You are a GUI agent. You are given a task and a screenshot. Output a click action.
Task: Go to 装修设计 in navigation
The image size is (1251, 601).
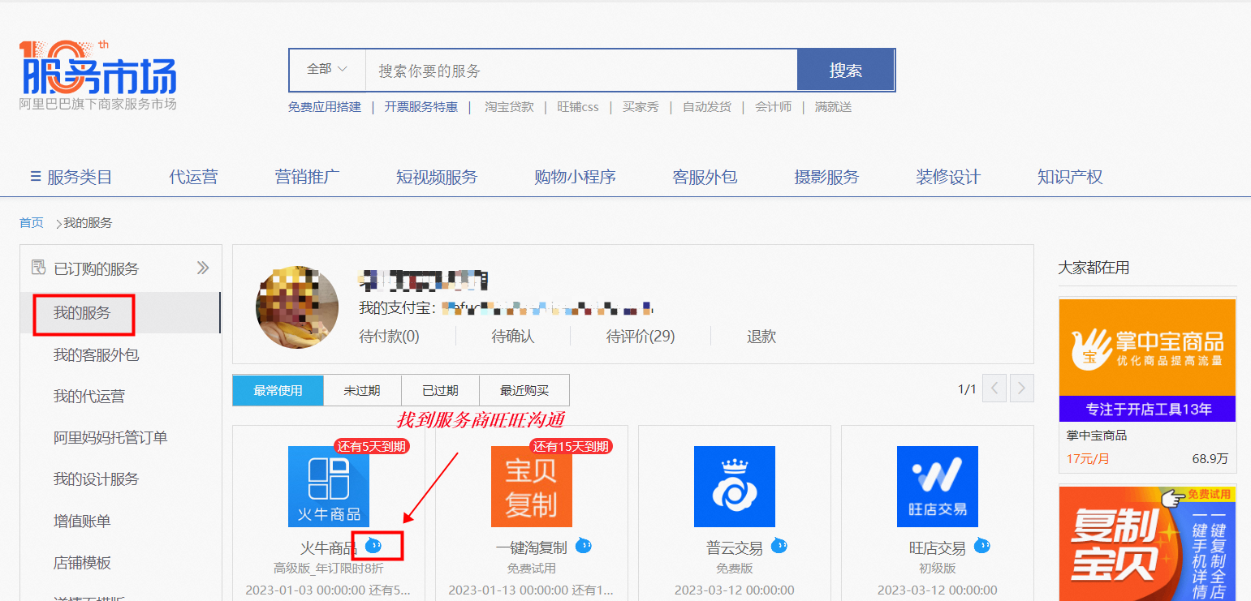(x=948, y=177)
